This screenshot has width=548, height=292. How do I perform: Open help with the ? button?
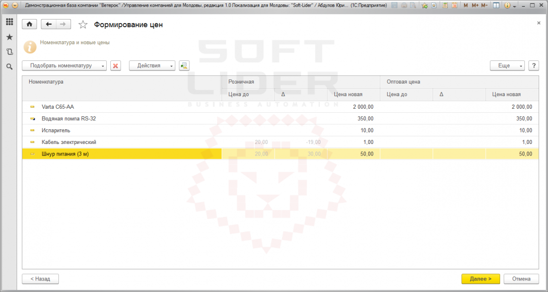534,65
